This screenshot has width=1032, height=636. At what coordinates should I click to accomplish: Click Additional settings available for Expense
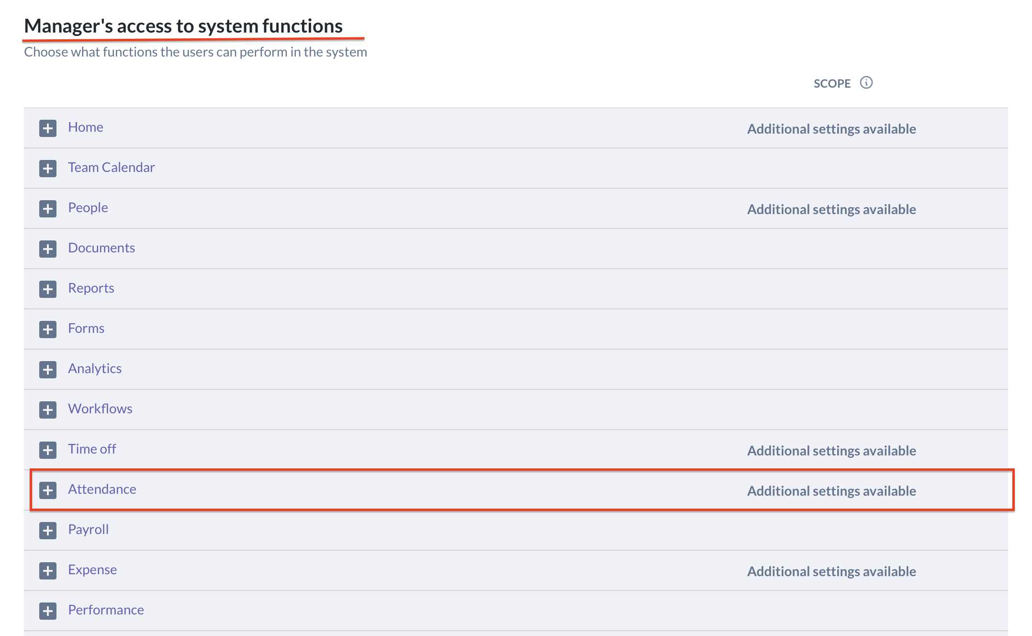pos(831,571)
